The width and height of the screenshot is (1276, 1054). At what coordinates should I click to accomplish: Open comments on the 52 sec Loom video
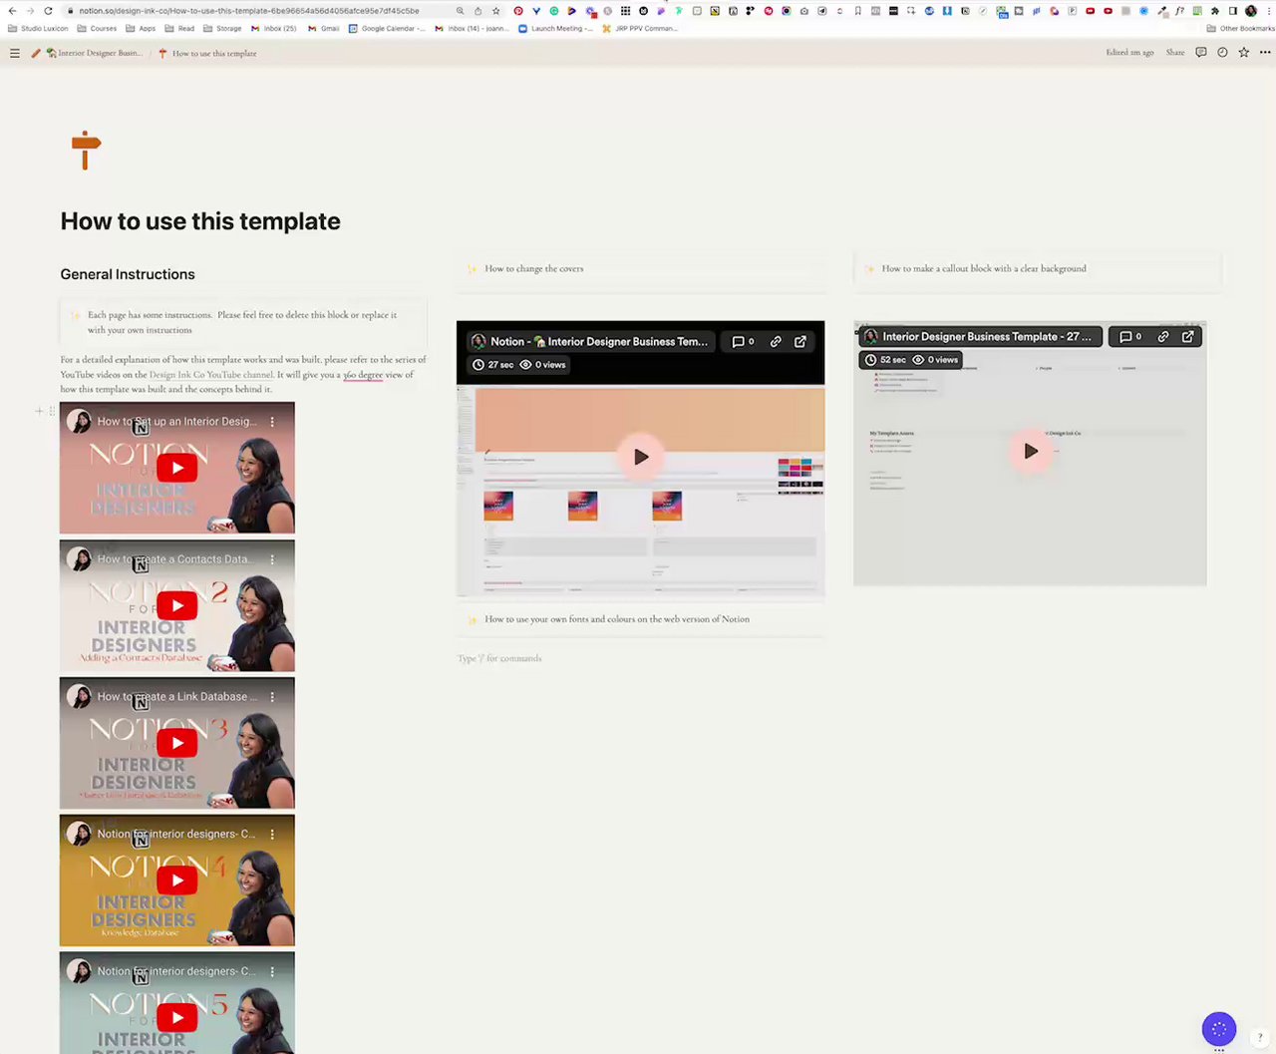click(1130, 337)
